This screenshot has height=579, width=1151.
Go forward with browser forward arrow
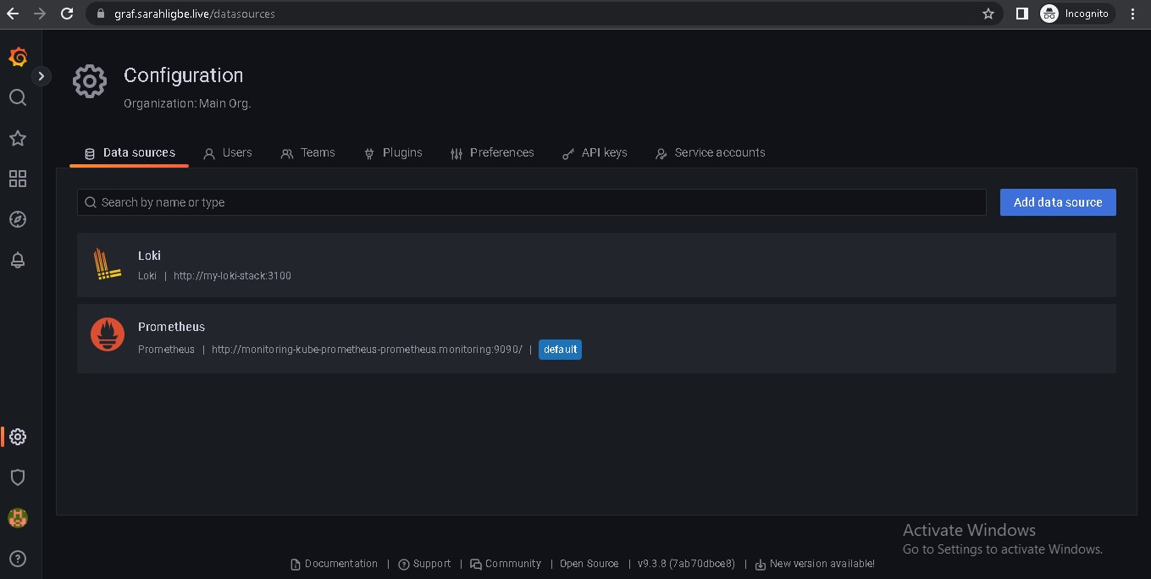pyautogui.click(x=40, y=14)
